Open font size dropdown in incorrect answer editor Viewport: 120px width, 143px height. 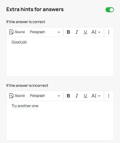[x=96, y=96]
